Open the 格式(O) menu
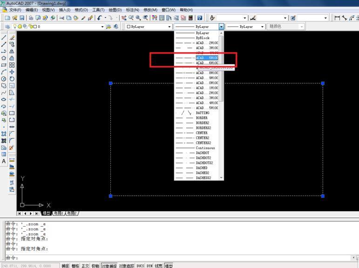 point(81,10)
